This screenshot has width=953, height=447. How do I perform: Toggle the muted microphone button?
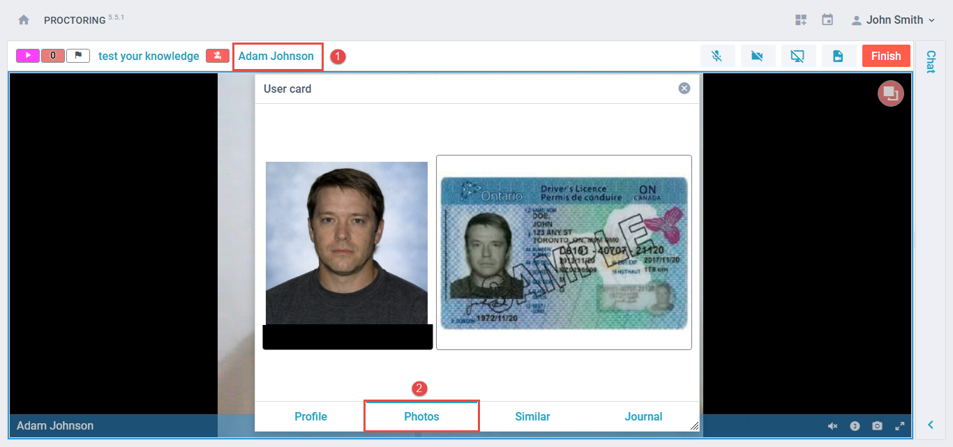tap(717, 56)
